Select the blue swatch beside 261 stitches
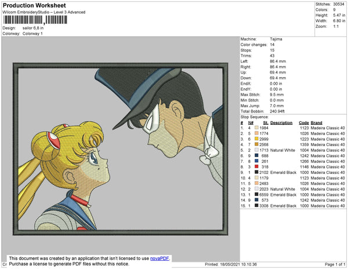 (x=256, y=161)
